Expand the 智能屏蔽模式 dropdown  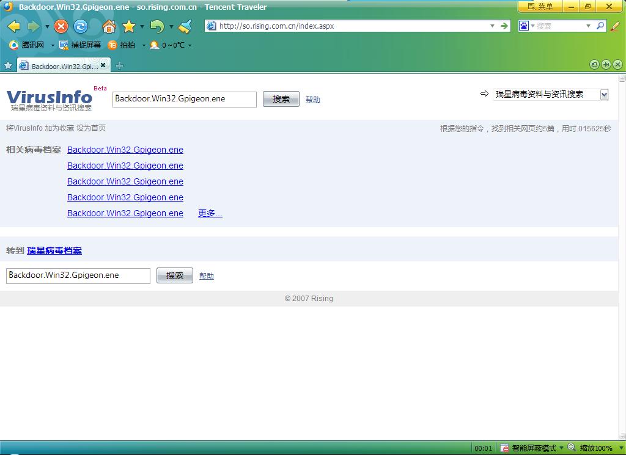pyautogui.click(x=561, y=448)
